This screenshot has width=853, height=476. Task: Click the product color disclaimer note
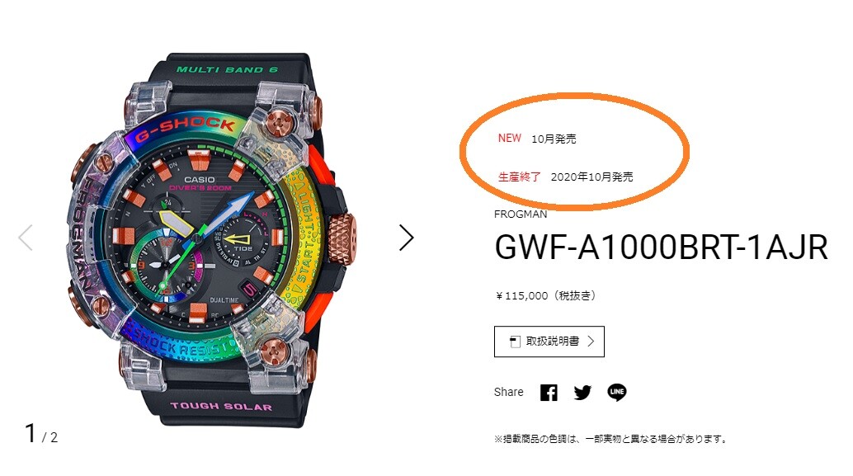pyautogui.click(x=610, y=439)
